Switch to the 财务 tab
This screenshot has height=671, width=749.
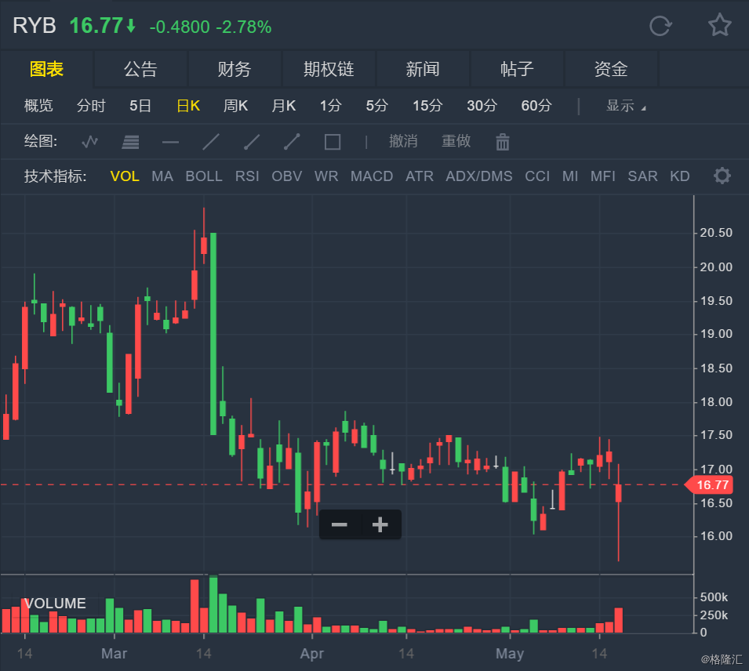click(x=235, y=69)
